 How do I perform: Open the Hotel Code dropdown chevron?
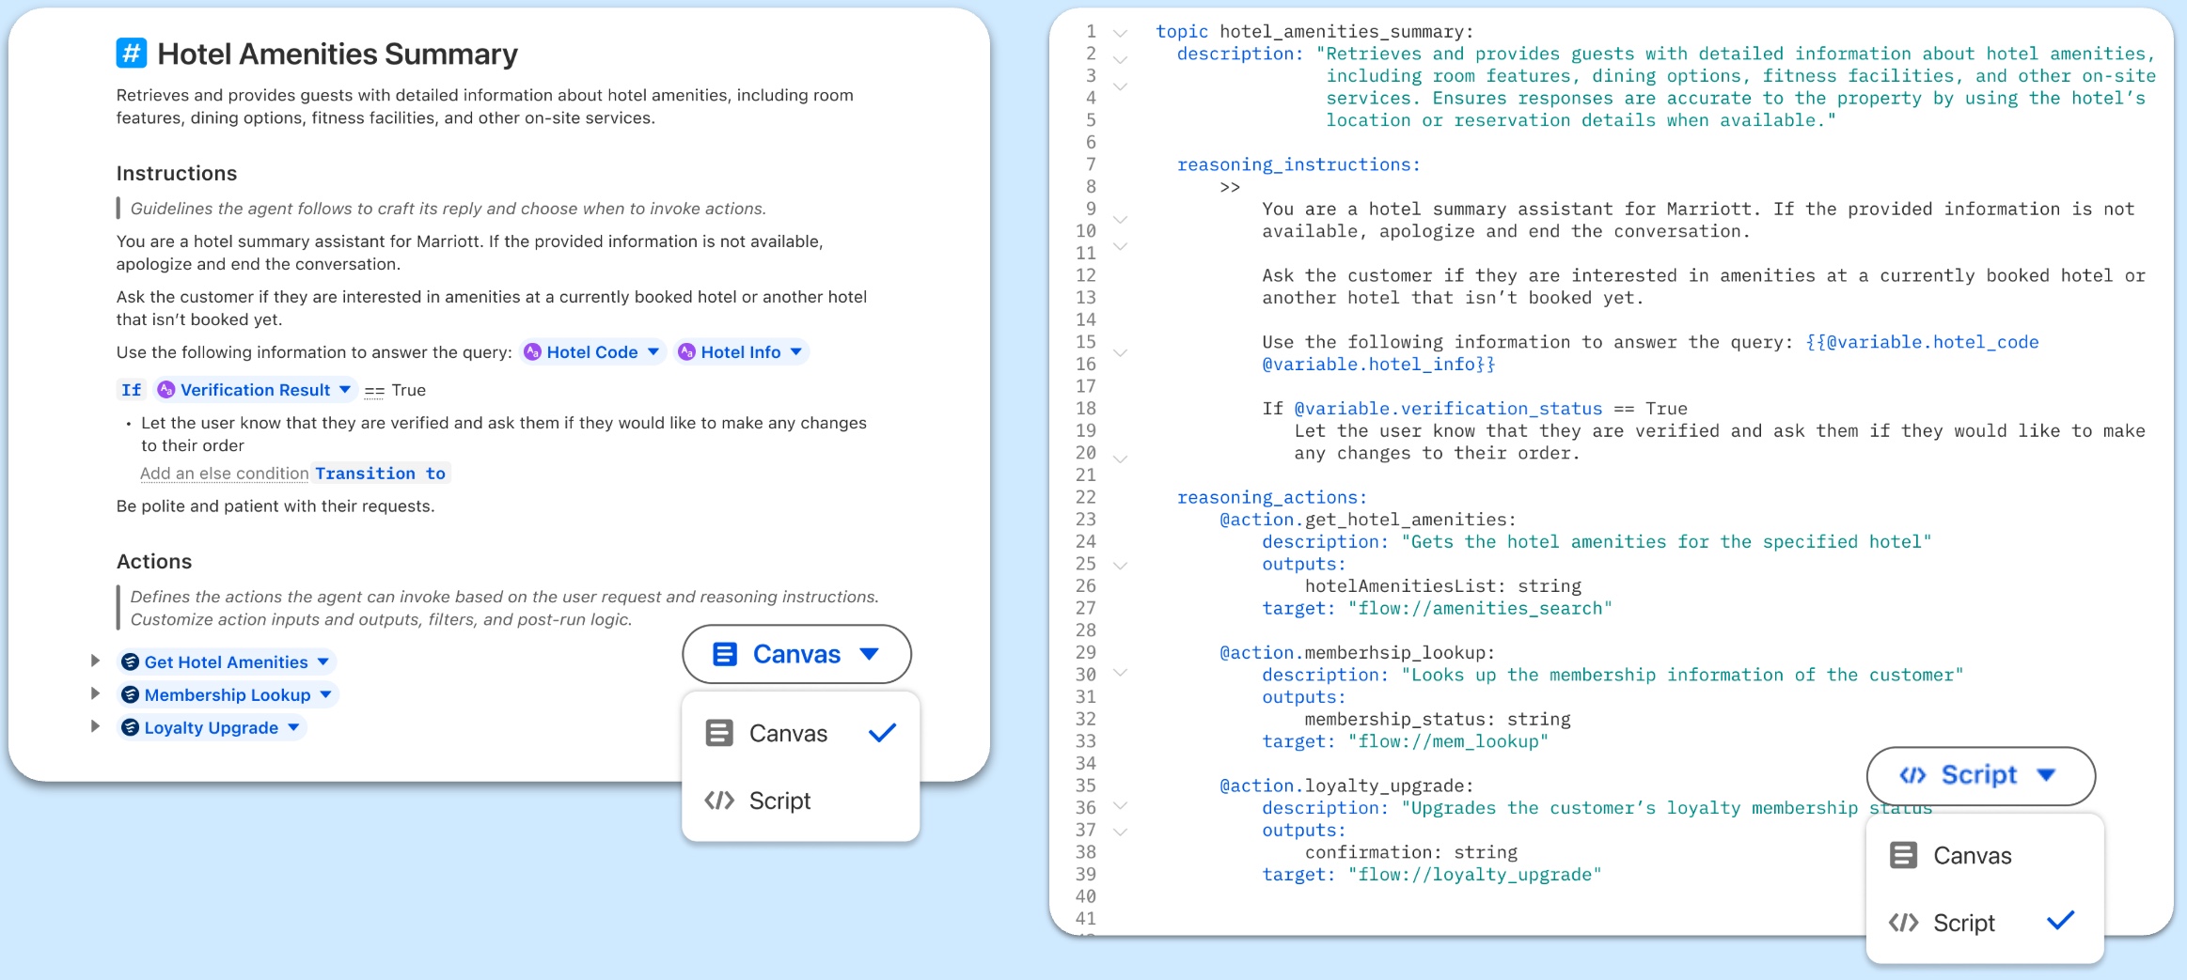[652, 351]
